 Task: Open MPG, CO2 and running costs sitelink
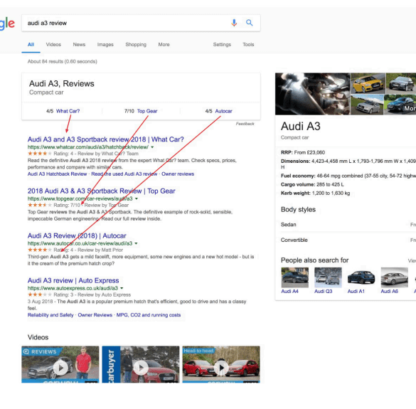click(x=149, y=315)
